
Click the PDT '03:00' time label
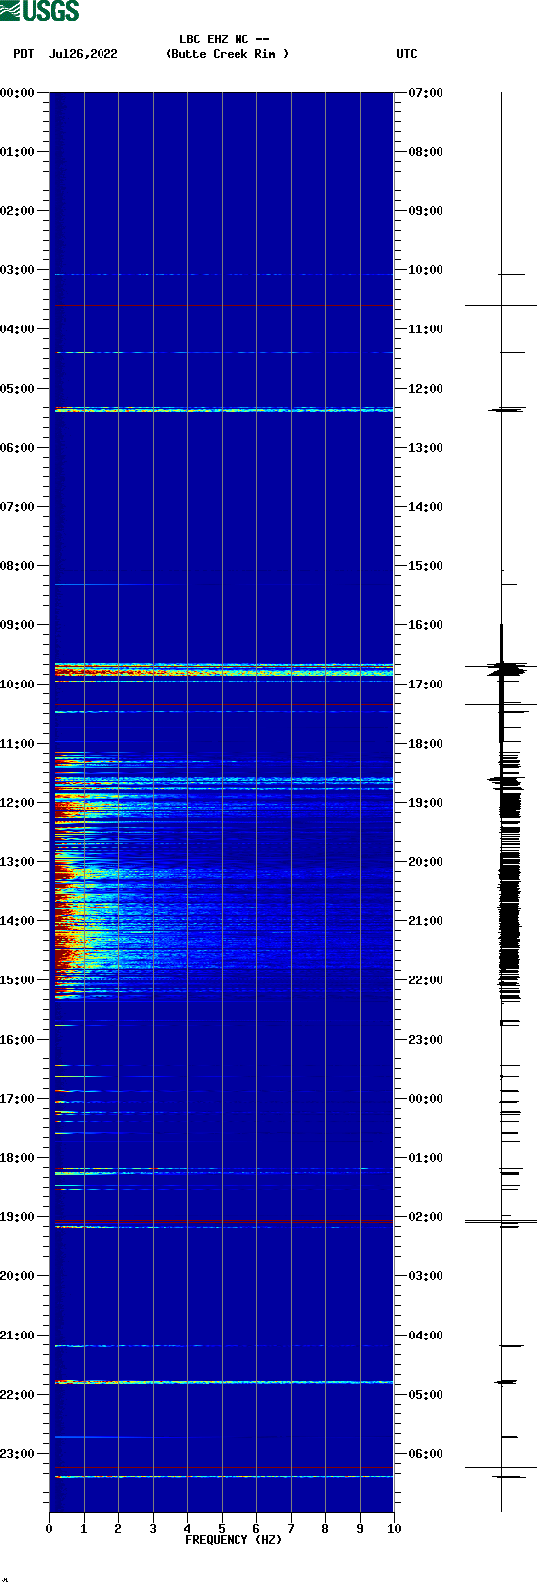pyautogui.click(x=18, y=270)
